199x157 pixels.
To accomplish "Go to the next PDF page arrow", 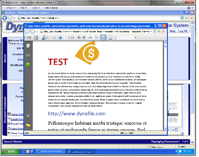I will tap(60, 38).
